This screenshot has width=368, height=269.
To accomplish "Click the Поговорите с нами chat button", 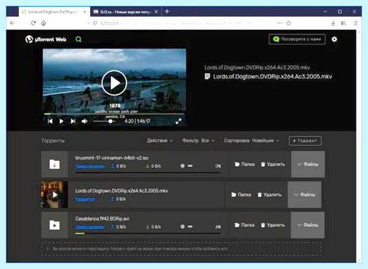I will (297, 39).
